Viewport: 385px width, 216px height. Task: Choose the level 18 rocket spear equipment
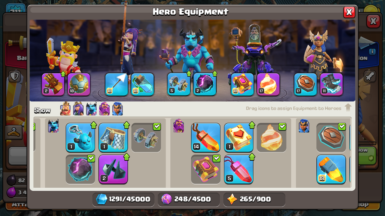click(x=331, y=169)
